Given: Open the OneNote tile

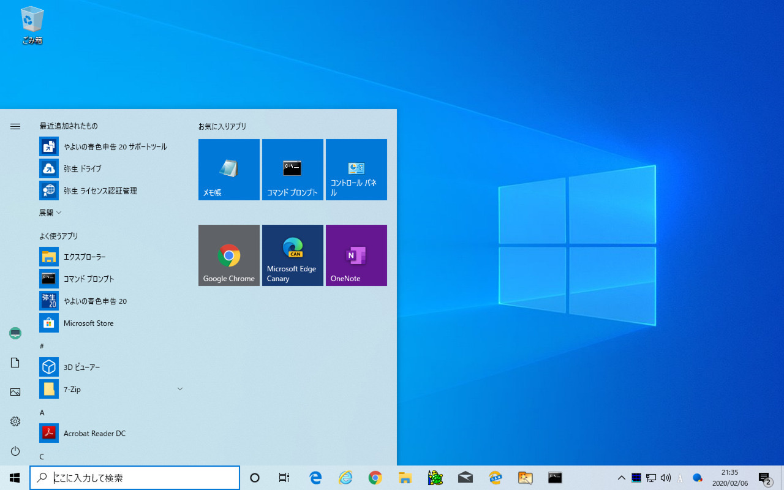Looking at the screenshot, I should [356, 255].
